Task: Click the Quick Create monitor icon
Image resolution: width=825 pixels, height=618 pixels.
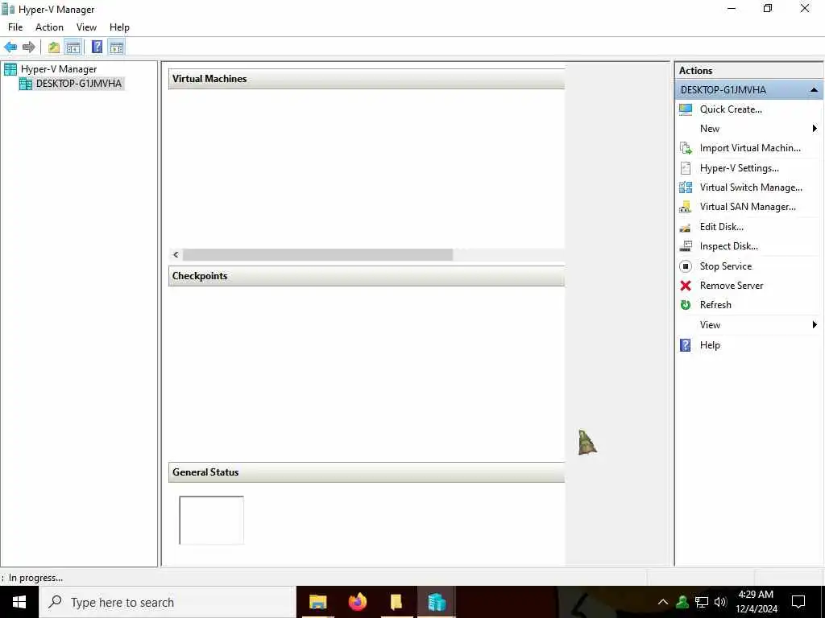Action: click(686, 109)
